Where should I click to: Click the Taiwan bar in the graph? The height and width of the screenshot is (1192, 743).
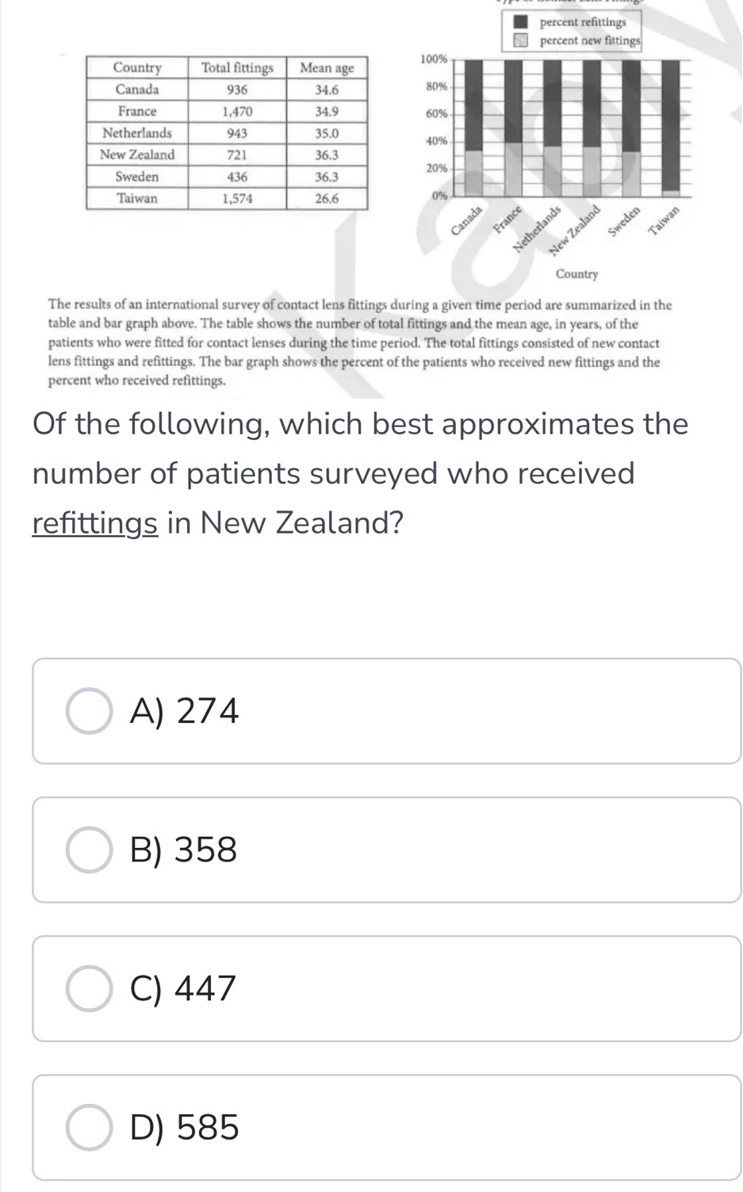point(671,127)
